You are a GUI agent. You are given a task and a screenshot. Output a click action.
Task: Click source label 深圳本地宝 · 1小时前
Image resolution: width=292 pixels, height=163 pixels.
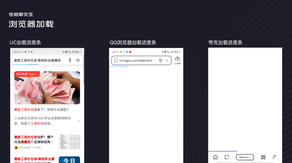click(30, 148)
